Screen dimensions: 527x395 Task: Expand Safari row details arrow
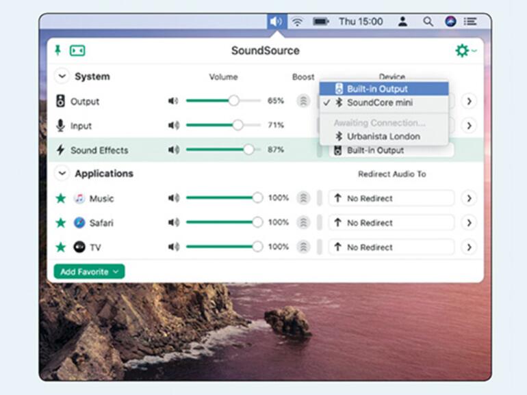pyautogui.click(x=470, y=223)
